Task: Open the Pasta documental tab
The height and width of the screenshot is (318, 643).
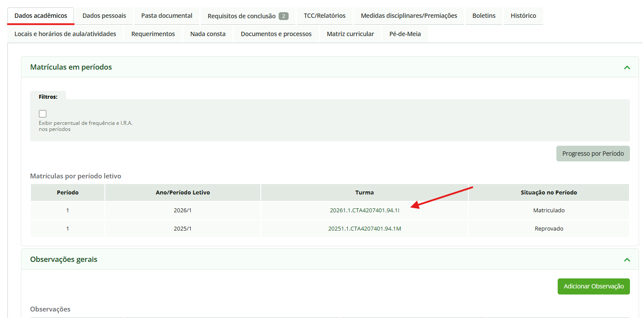Action: pyautogui.click(x=167, y=16)
